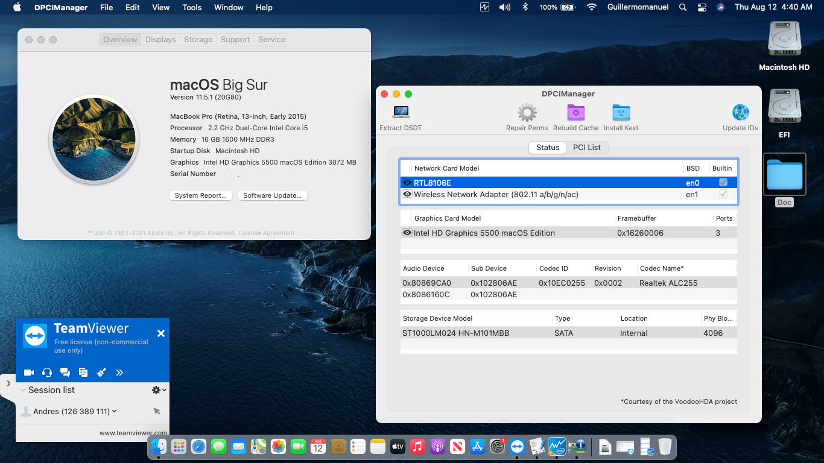Select 0x8086160C audio device row
Image resolution: width=824 pixels, height=463 pixels.
tap(568, 295)
